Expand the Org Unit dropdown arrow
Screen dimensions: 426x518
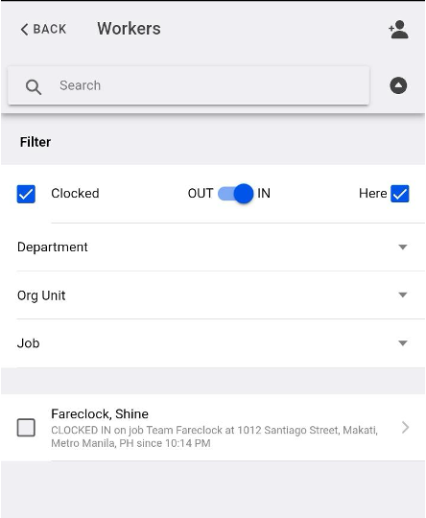coord(403,294)
